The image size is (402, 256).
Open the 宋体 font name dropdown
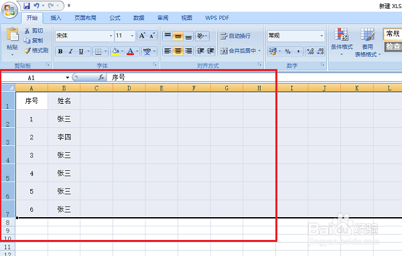pos(111,36)
